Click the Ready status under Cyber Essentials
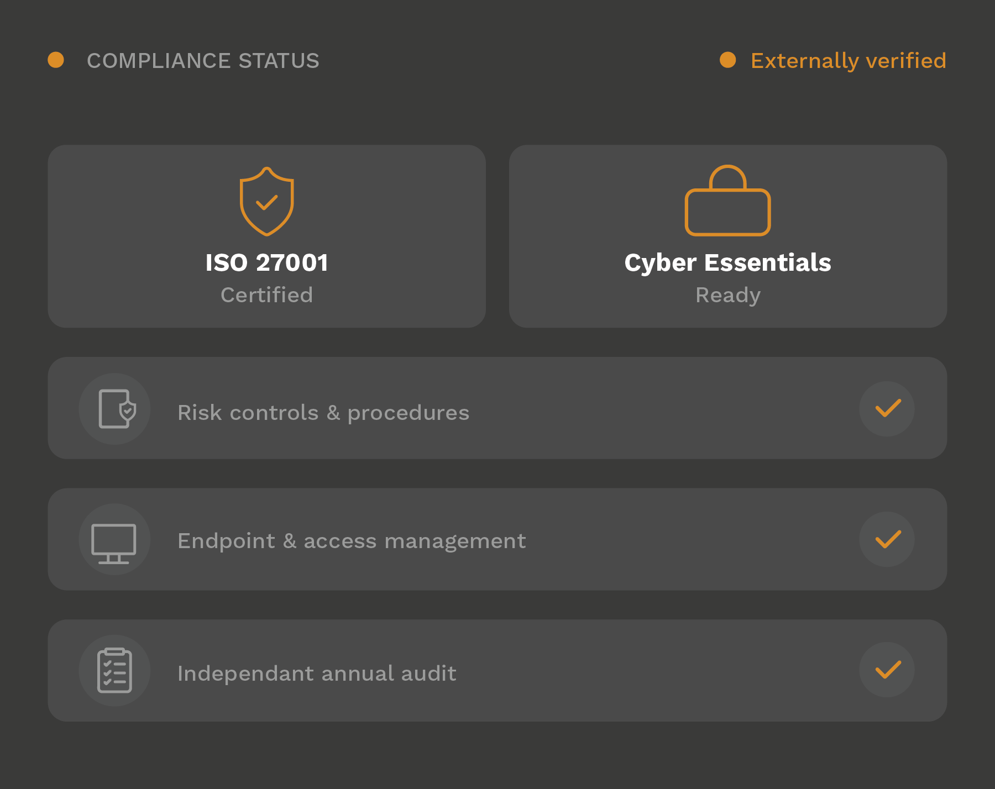 (x=727, y=296)
